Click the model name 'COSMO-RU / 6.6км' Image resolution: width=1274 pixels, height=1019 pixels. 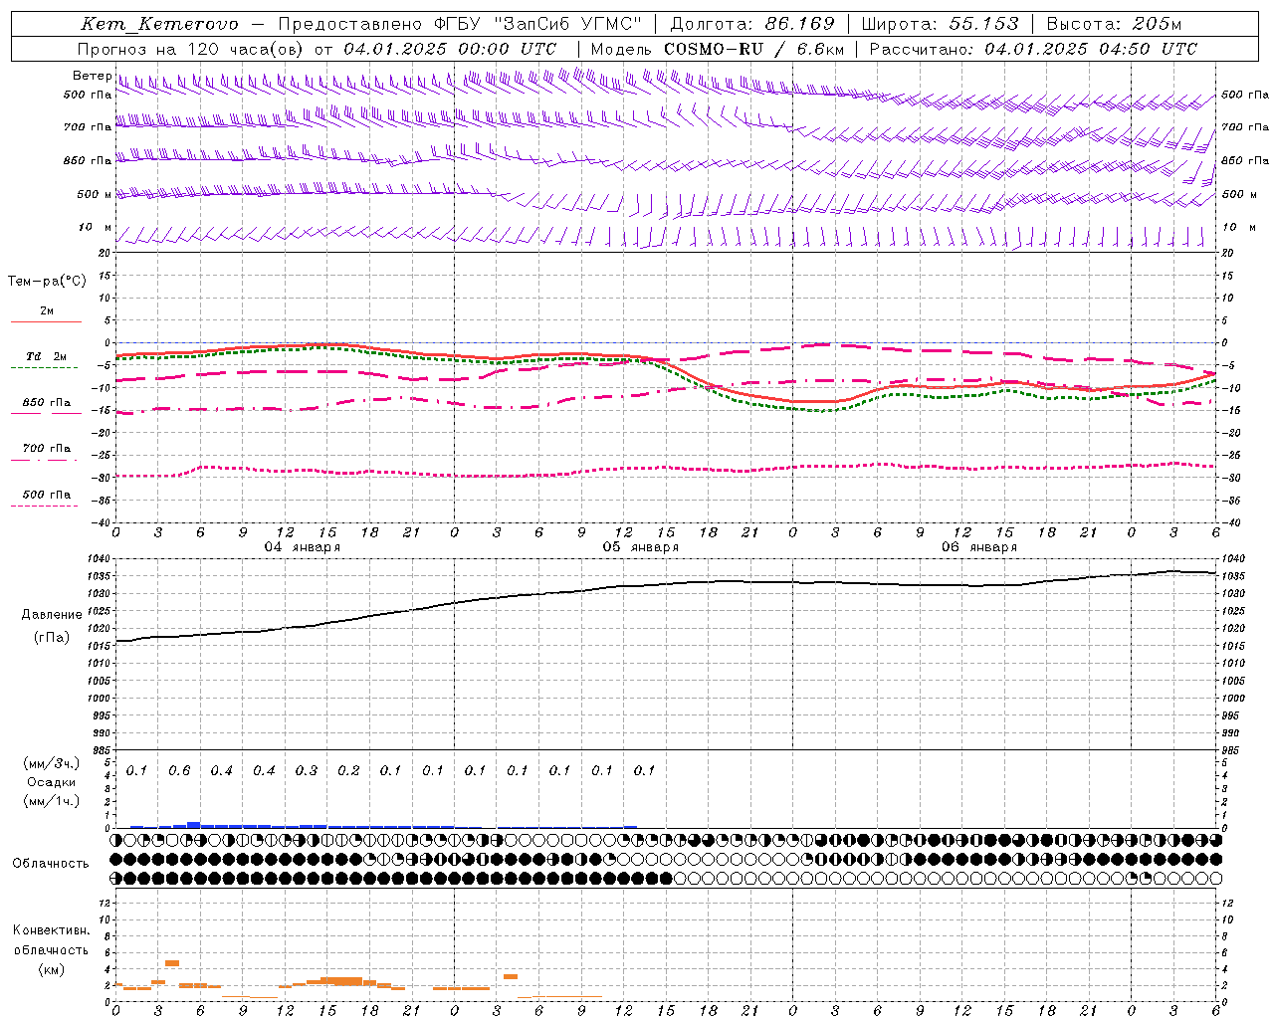coord(754,49)
